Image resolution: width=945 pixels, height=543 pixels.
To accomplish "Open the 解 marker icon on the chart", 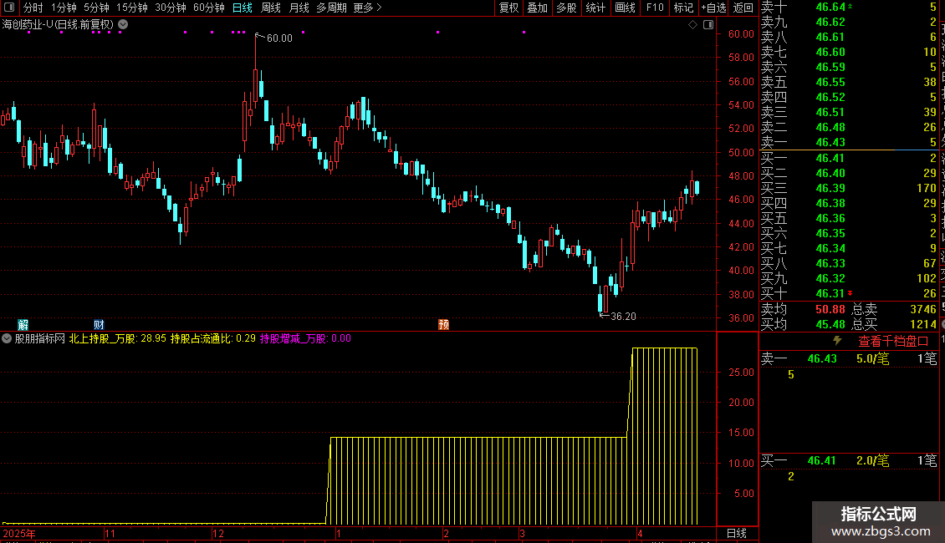I will (x=23, y=324).
